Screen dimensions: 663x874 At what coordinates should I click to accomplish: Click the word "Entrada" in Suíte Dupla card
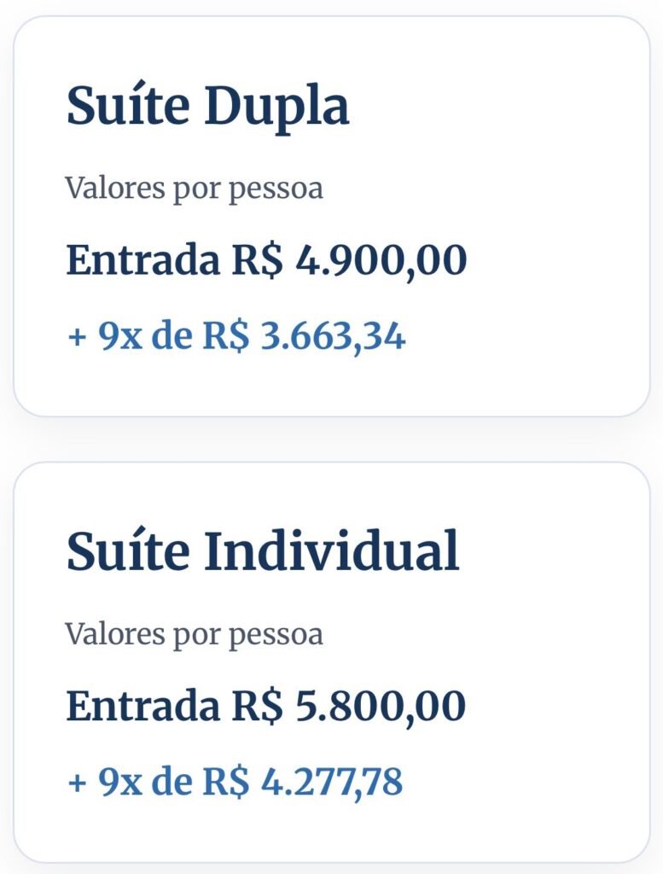[142, 260]
